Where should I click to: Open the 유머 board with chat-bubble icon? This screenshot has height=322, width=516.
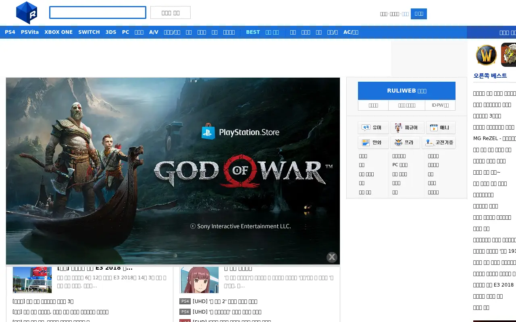click(373, 128)
